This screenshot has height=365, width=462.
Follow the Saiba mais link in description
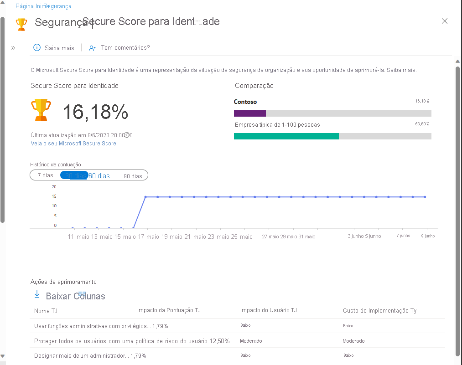click(x=401, y=70)
